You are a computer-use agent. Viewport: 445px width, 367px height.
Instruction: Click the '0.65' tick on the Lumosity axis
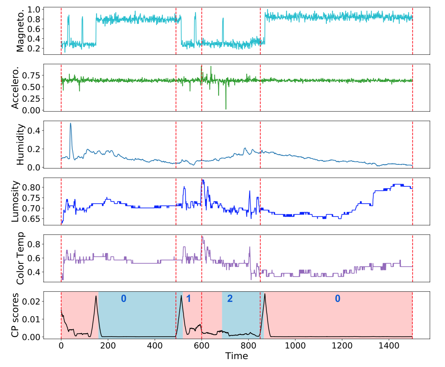tap(31, 219)
